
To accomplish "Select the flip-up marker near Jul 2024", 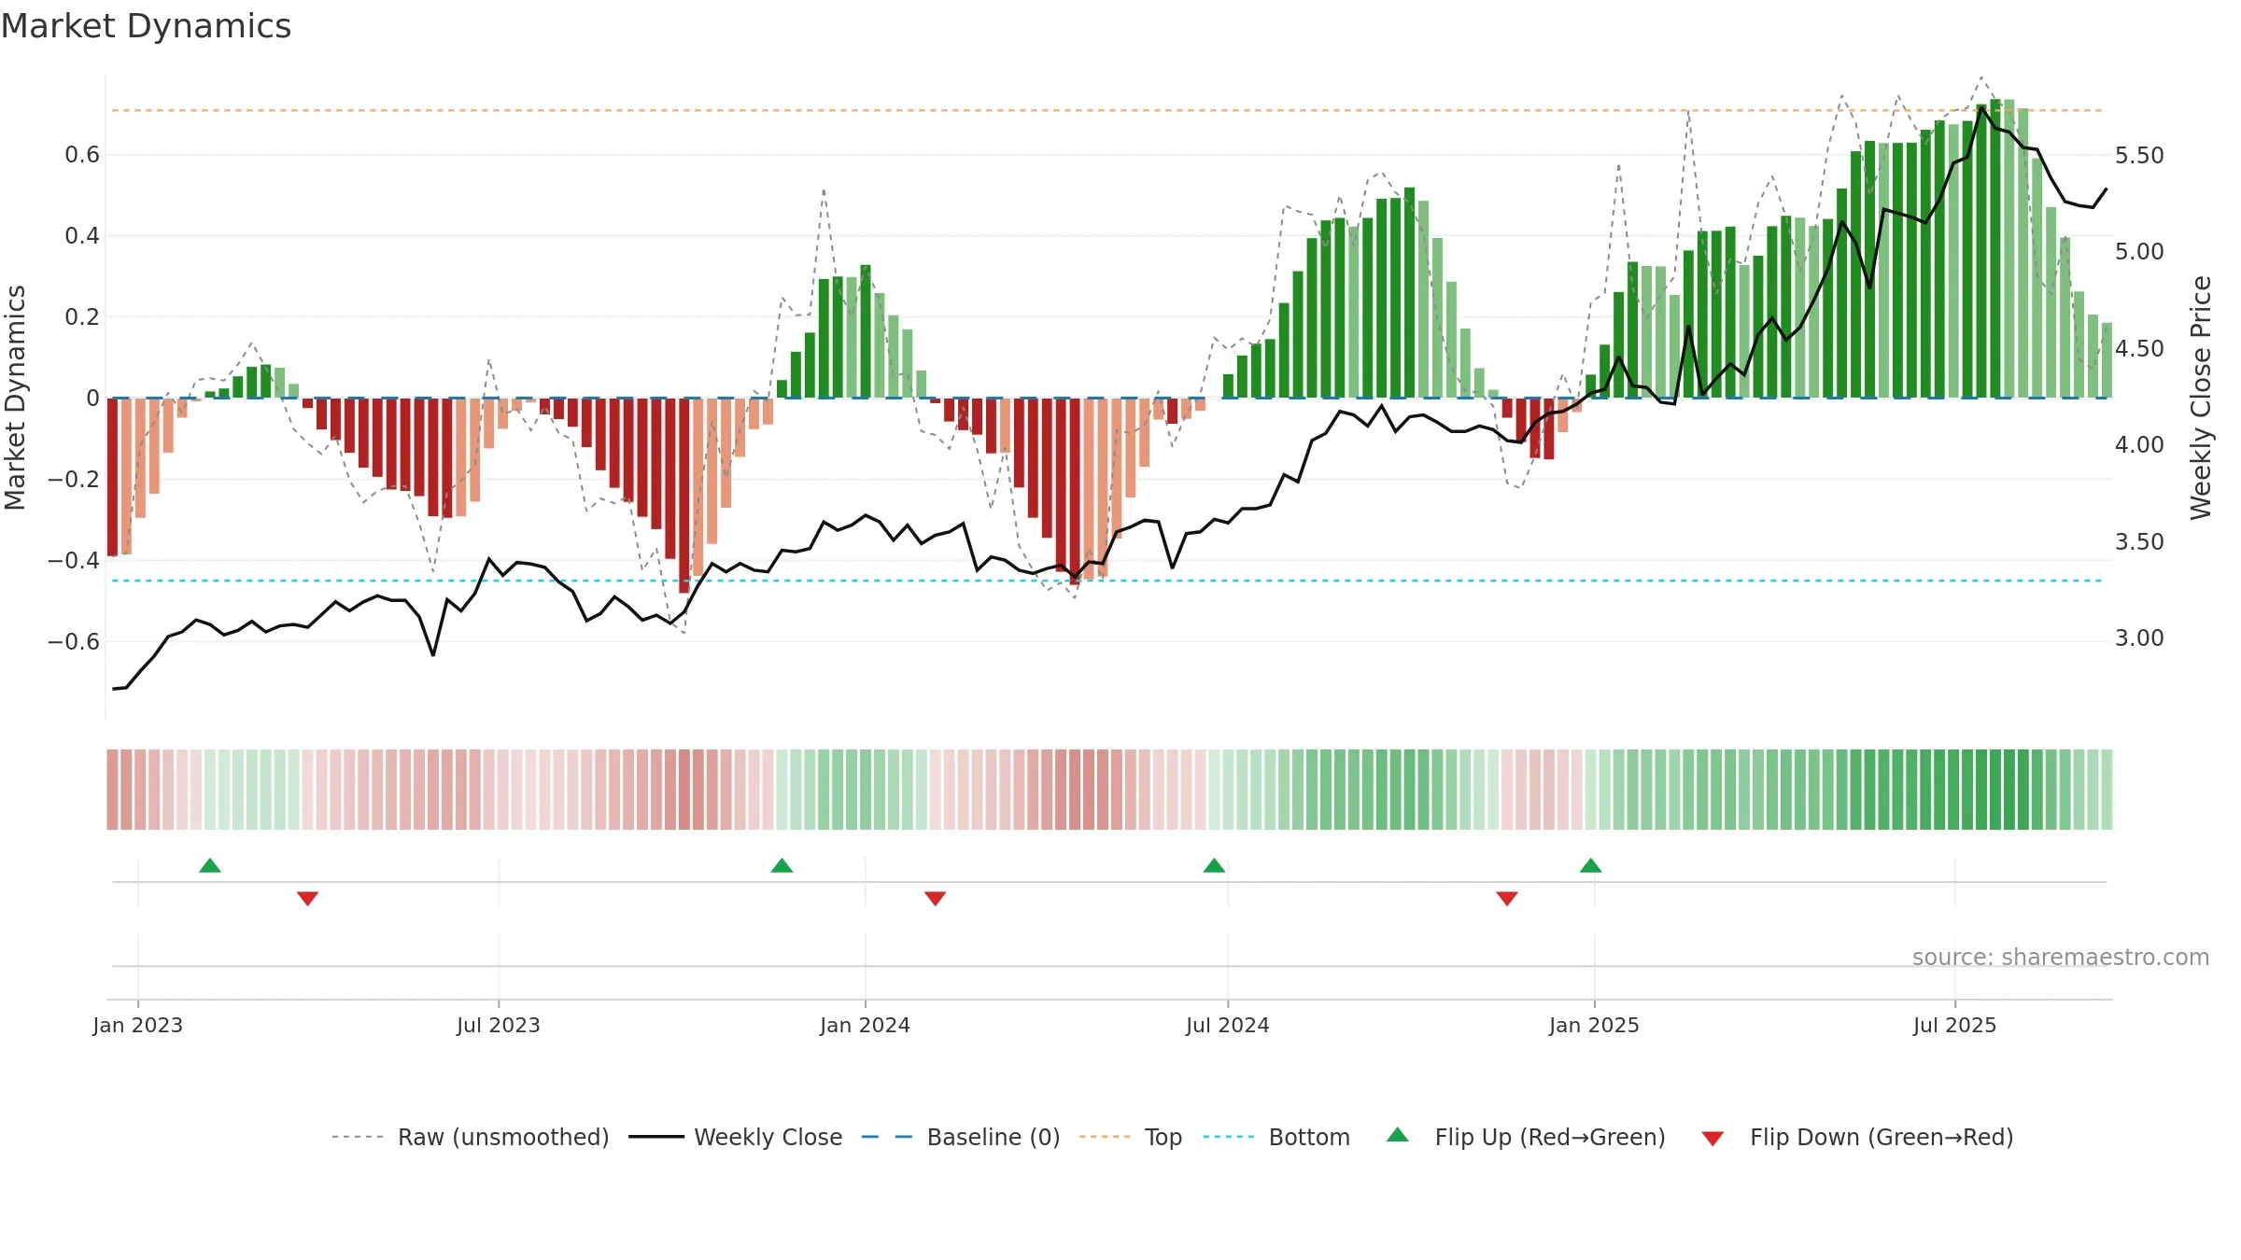I will click(x=1215, y=865).
